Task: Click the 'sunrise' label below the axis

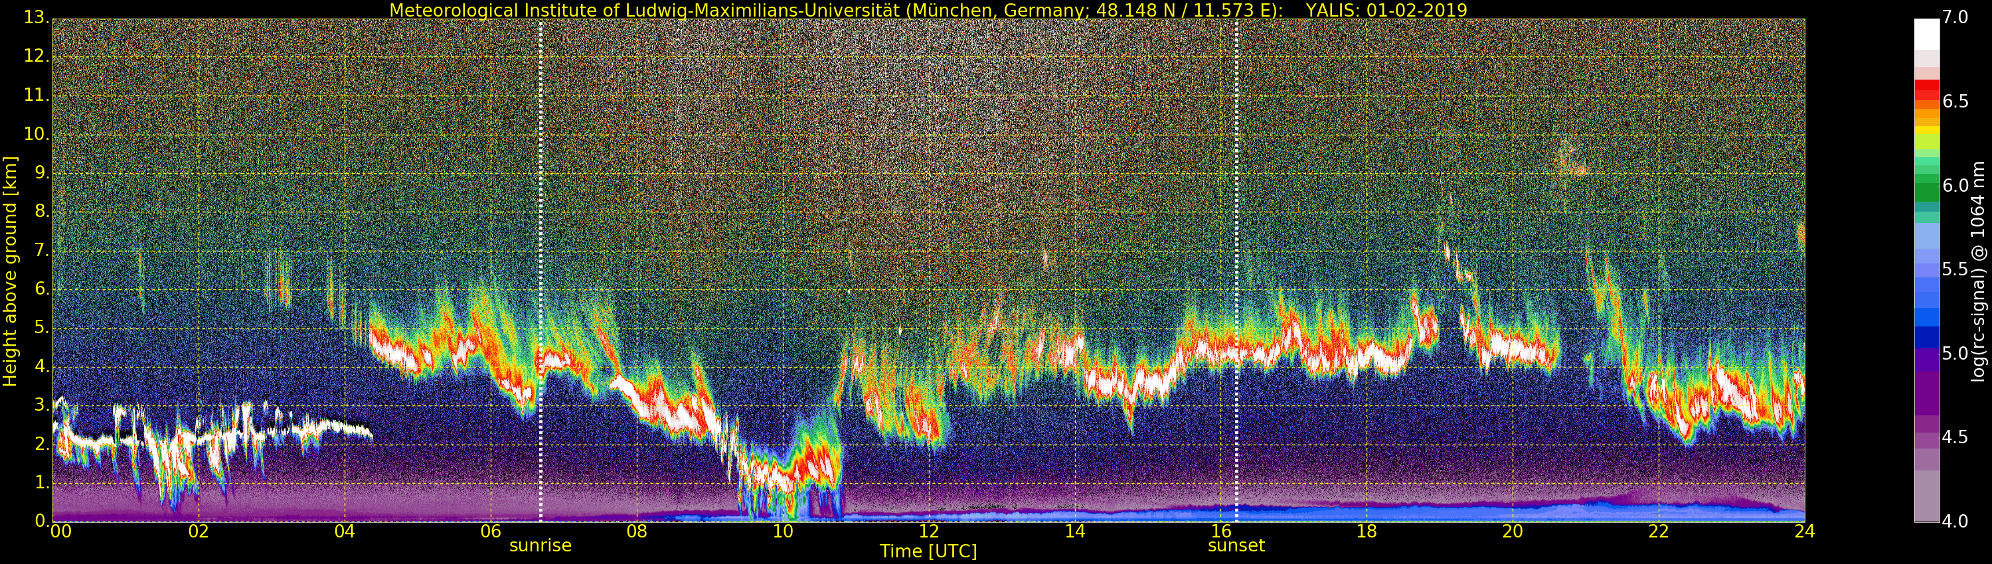Action: 540,545
